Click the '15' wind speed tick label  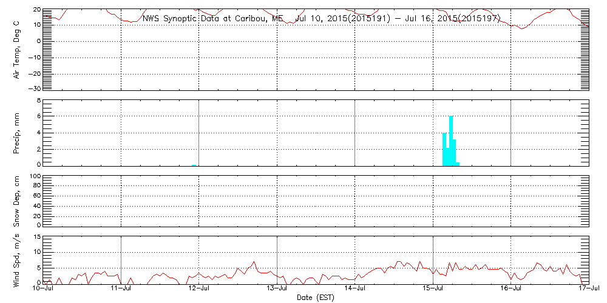coord(36,238)
